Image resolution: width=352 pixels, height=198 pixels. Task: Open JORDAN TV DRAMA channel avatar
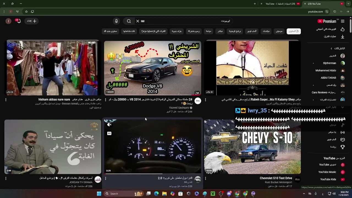click(x=98, y=180)
